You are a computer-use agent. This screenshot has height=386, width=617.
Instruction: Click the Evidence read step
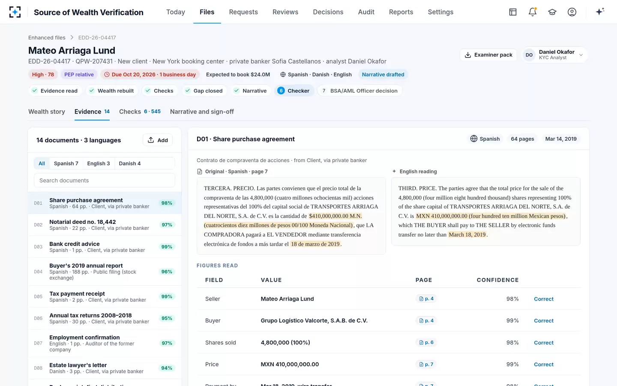click(54, 91)
